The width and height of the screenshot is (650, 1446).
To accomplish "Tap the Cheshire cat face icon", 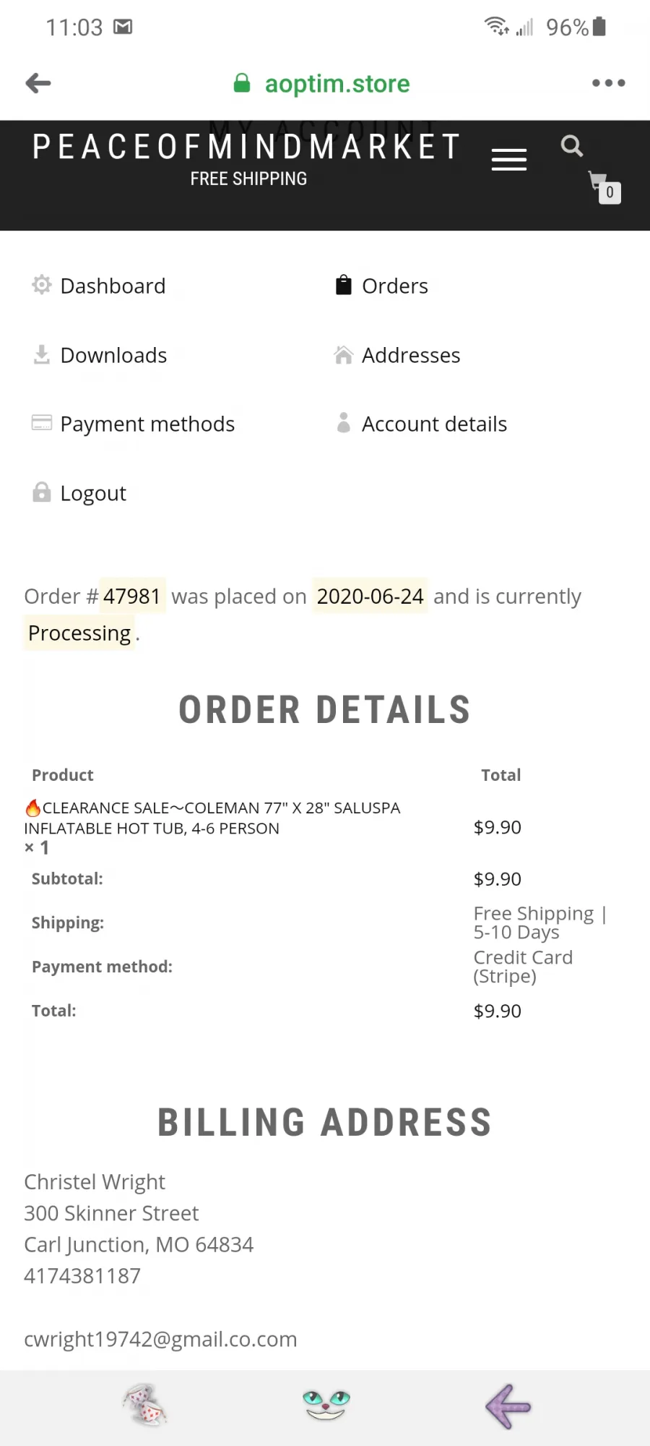I will click(x=326, y=1405).
